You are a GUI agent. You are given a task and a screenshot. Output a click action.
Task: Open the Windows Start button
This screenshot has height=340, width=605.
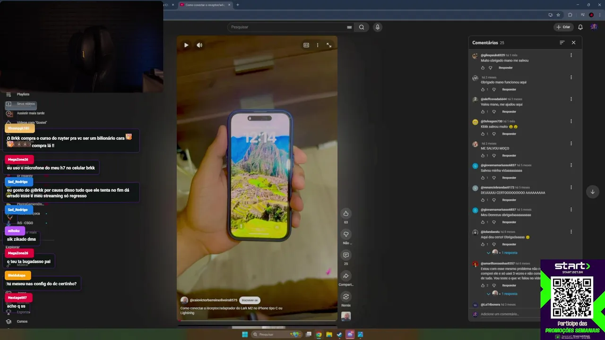tap(245, 334)
